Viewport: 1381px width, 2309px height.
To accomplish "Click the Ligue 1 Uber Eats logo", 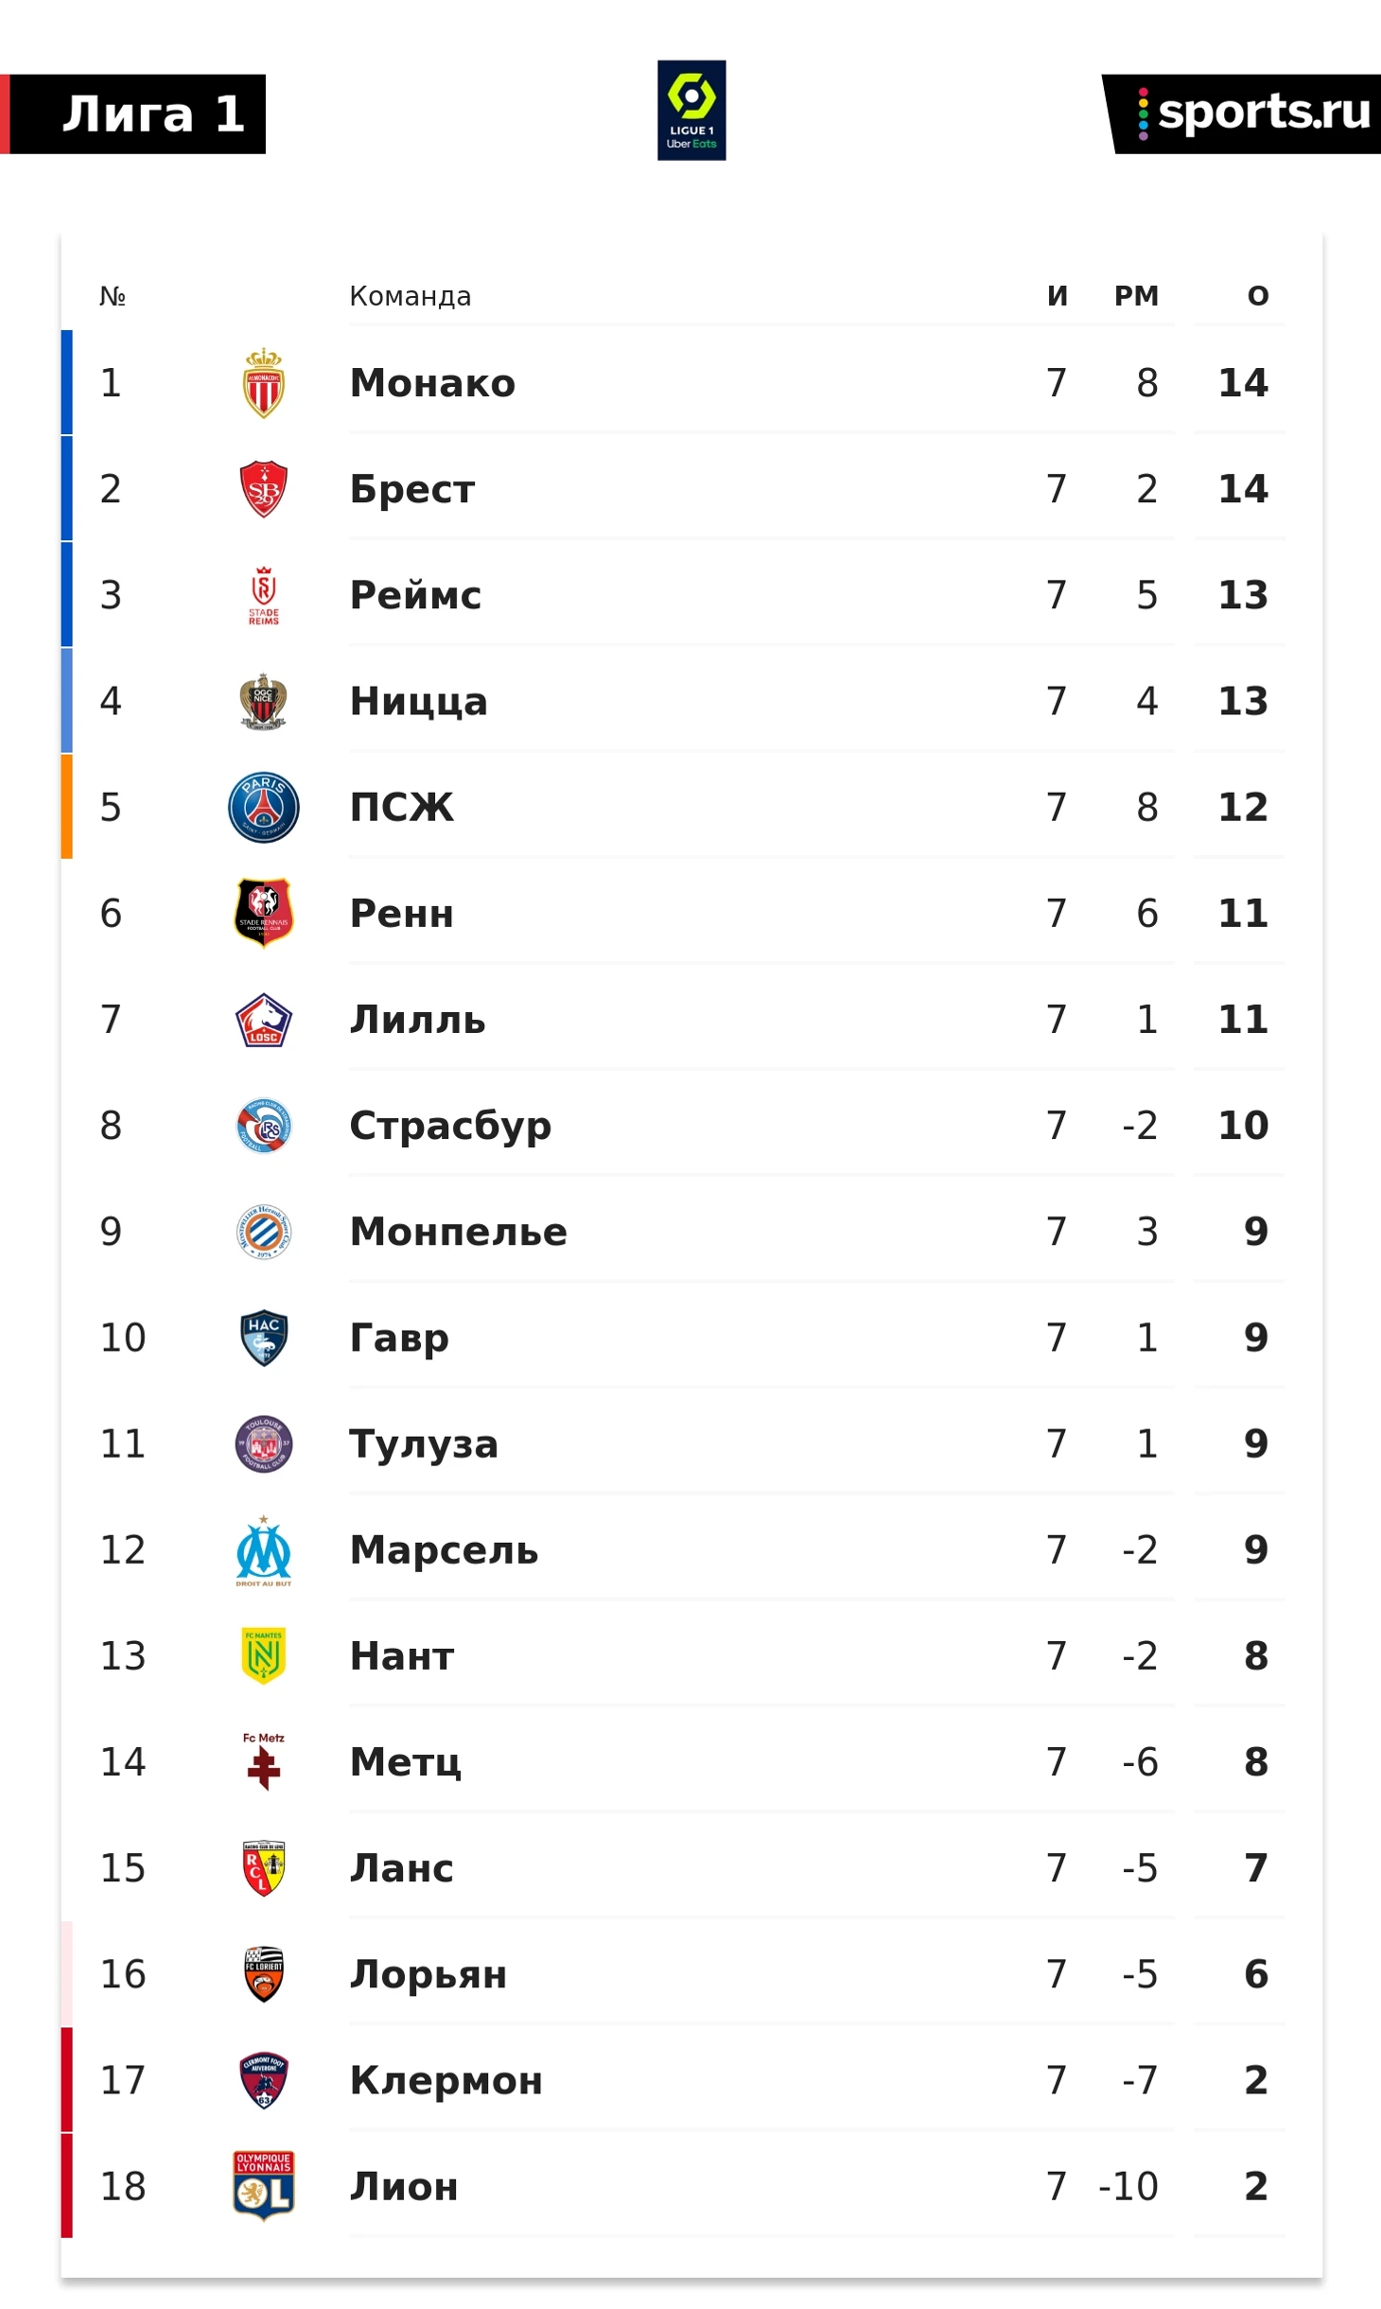I will [x=691, y=111].
